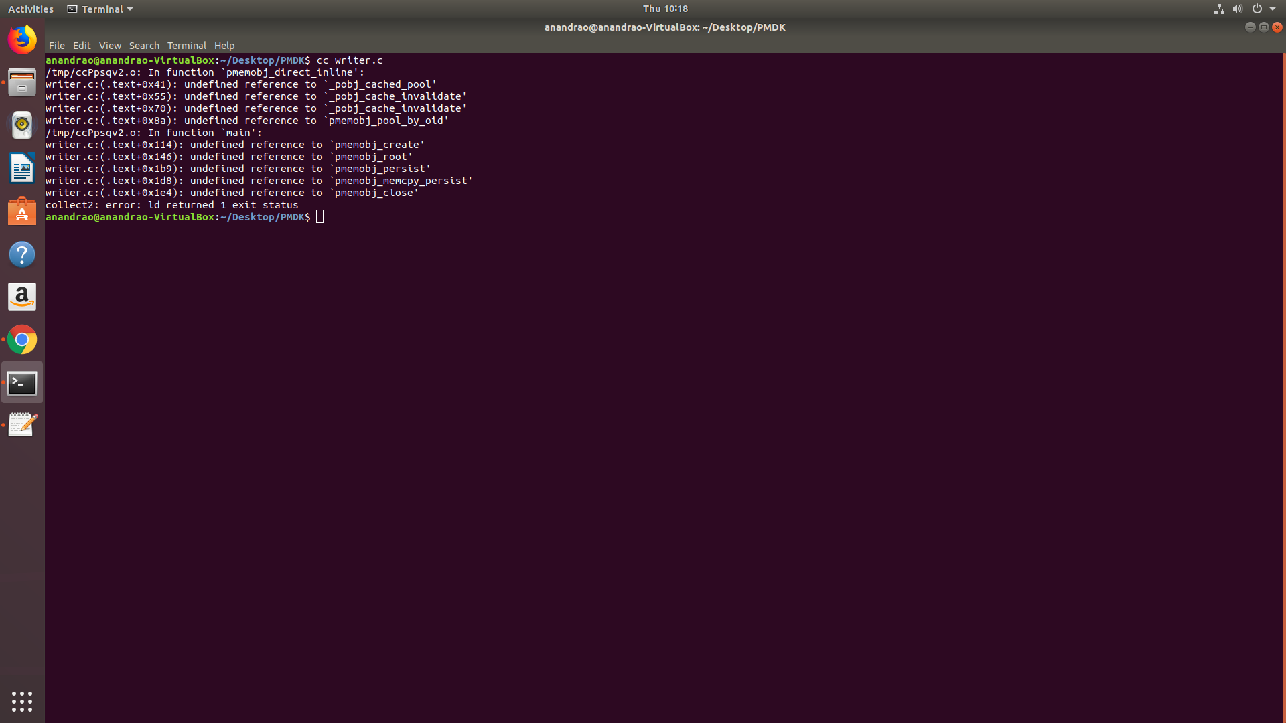The height and width of the screenshot is (723, 1286).
Task: Click the network status icon
Action: [x=1218, y=9]
